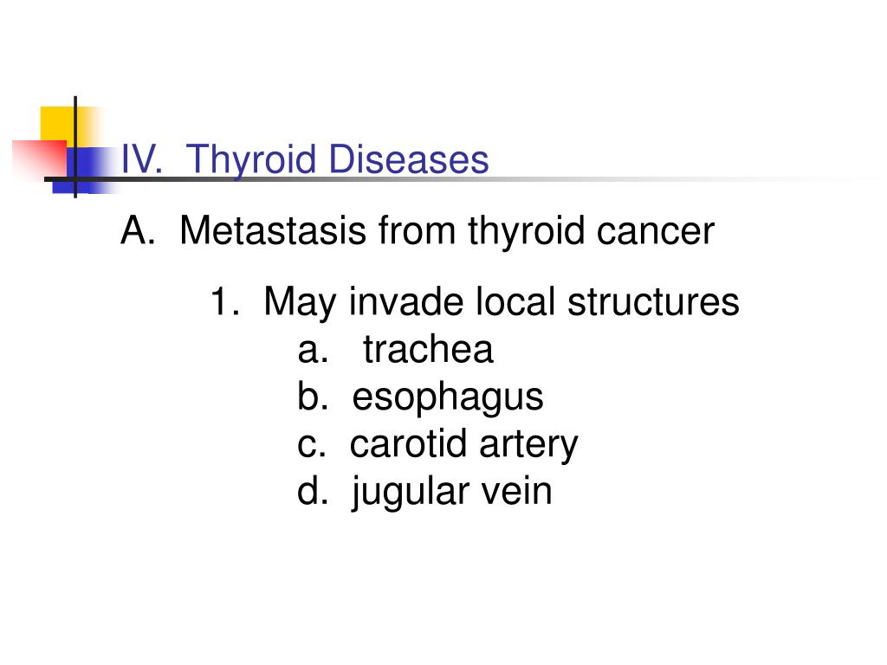The image size is (887, 665).
Task: Click the 'a.' marker before trachea
Action: pos(313,350)
